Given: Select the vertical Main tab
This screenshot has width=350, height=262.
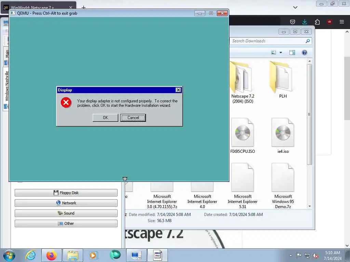Looking at the screenshot, I should 7,57.
